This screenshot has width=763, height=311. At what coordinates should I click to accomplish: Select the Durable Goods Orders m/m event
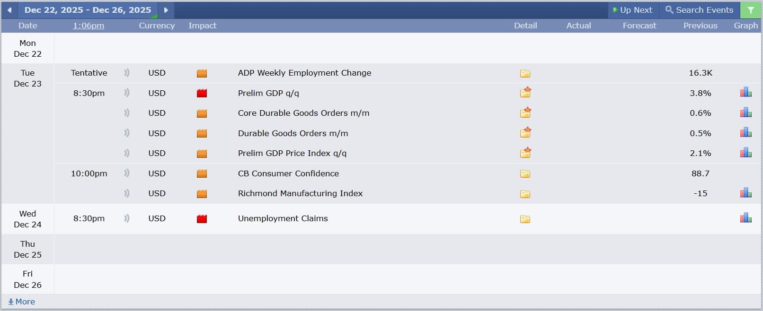pos(293,133)
